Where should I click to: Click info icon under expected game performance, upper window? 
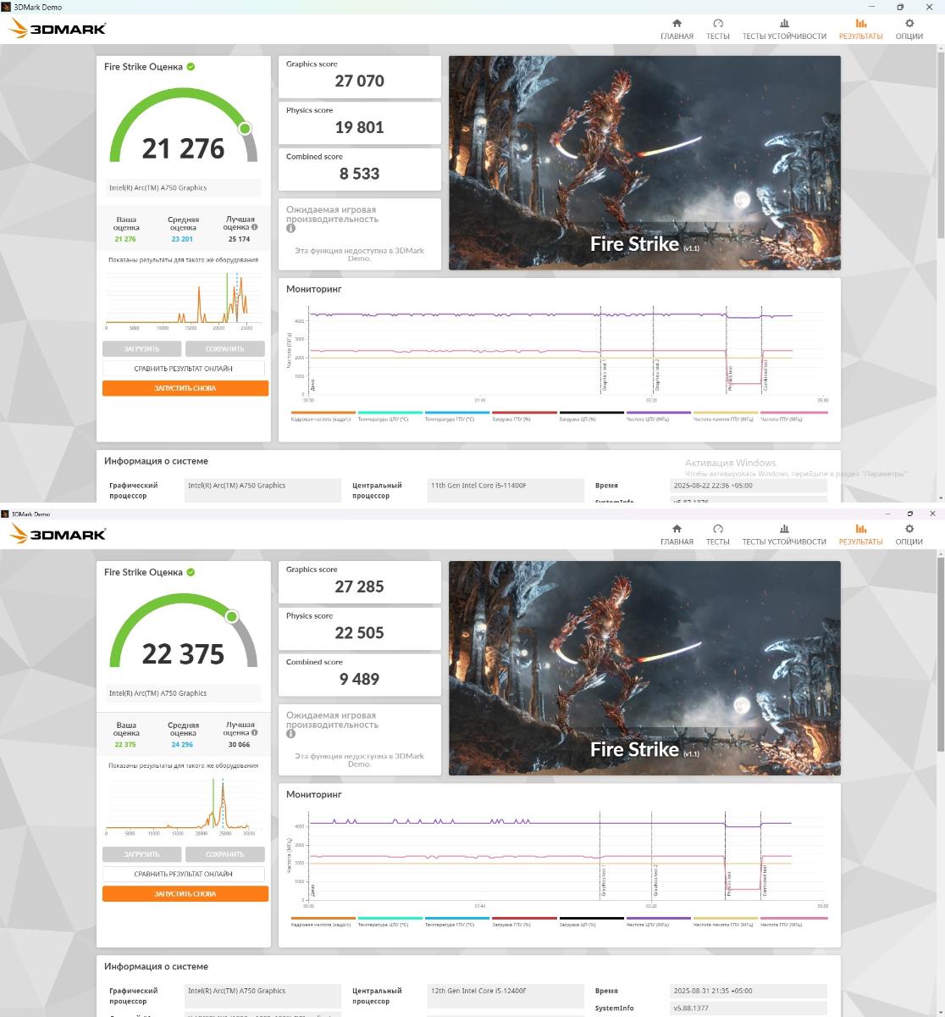290,229
